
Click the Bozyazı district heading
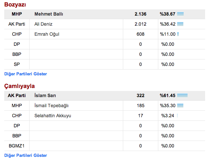[15, 5]
